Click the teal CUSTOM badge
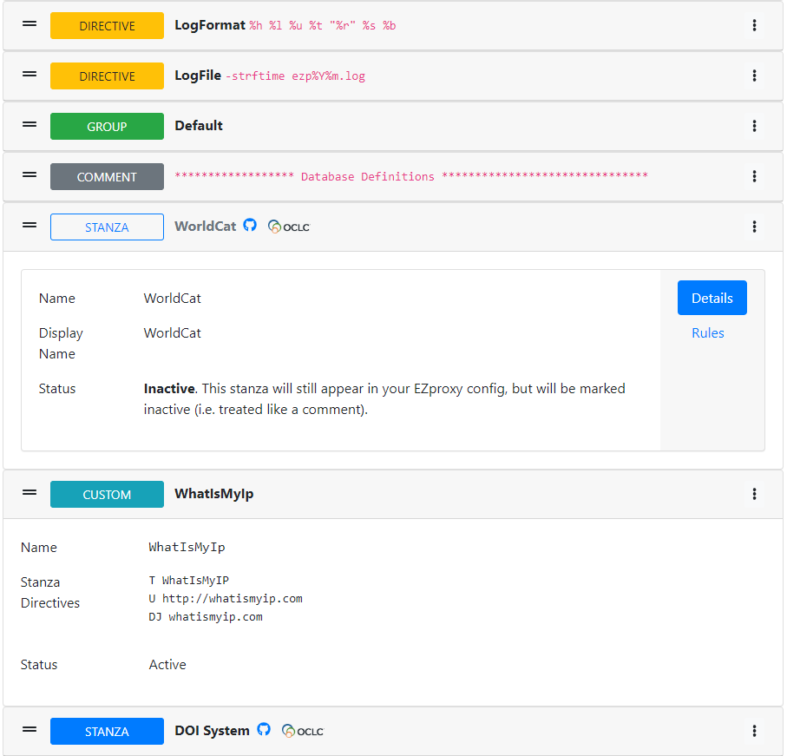The image size is (787, 756). (x=107, y=495)
